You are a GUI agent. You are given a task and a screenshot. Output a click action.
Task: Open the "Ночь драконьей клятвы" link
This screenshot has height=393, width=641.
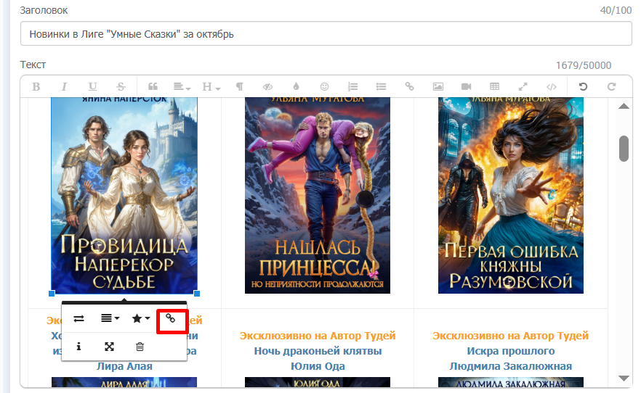click(318, 351)
